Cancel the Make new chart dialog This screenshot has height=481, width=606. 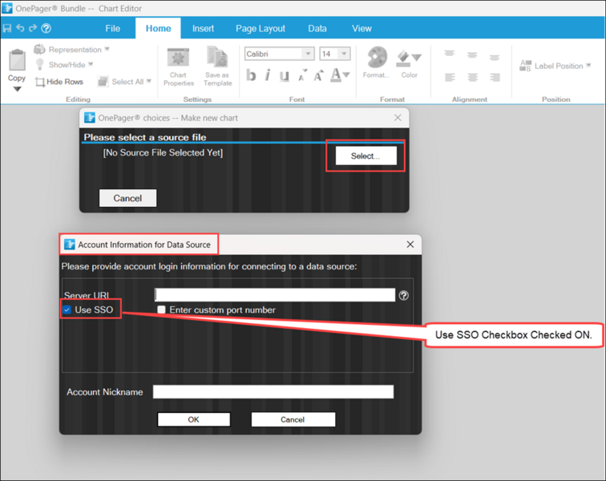(127, 198)
